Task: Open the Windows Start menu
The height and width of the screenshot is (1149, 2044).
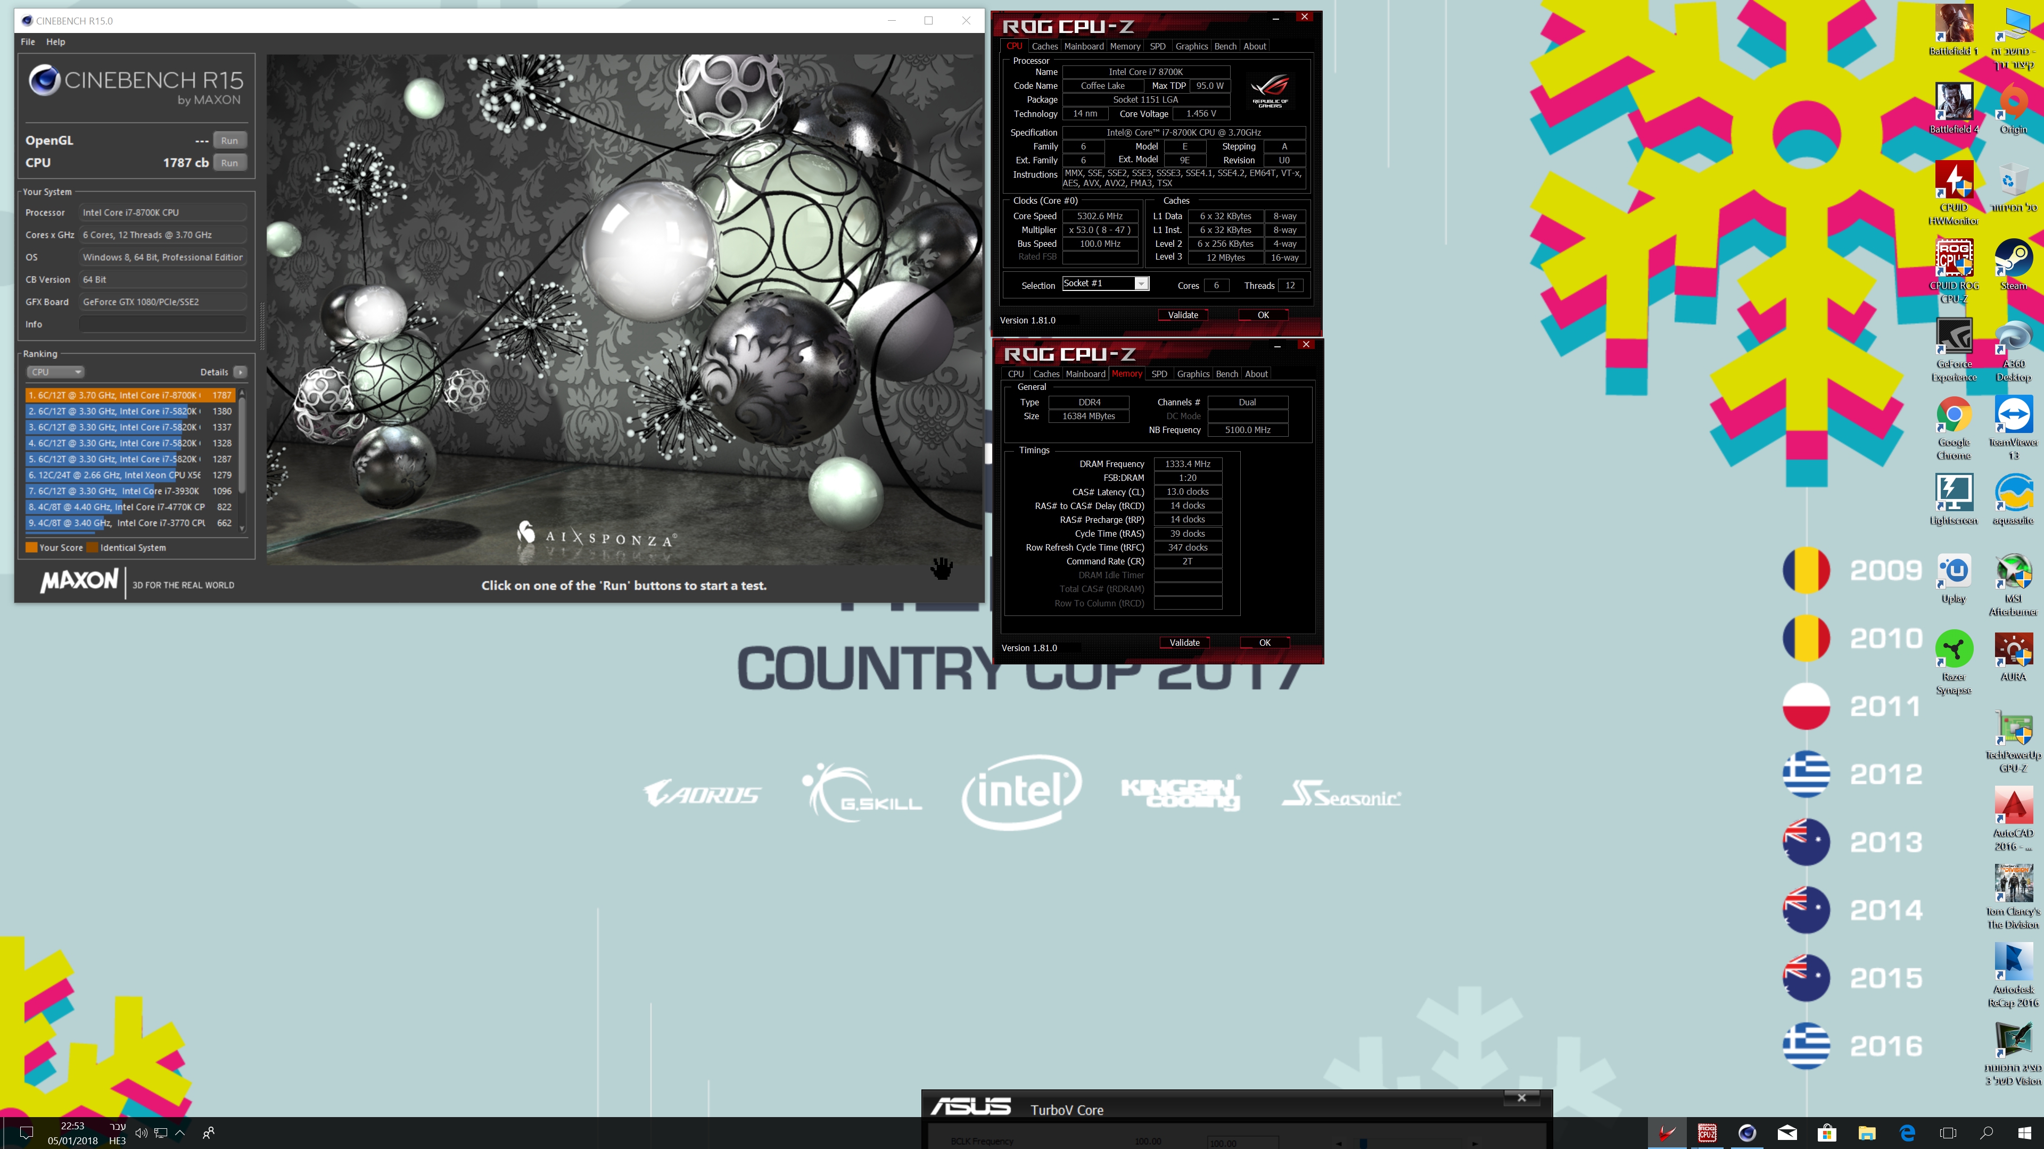Action: click(x=2025, y=1133)
